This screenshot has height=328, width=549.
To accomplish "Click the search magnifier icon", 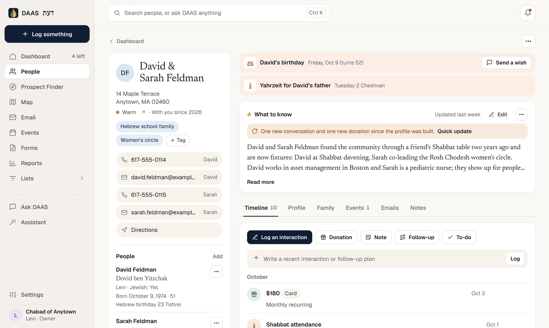I will coord(117,13).
